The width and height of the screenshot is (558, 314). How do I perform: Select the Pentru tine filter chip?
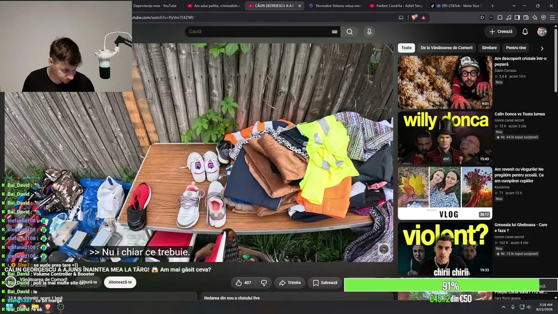click(516, 48)
